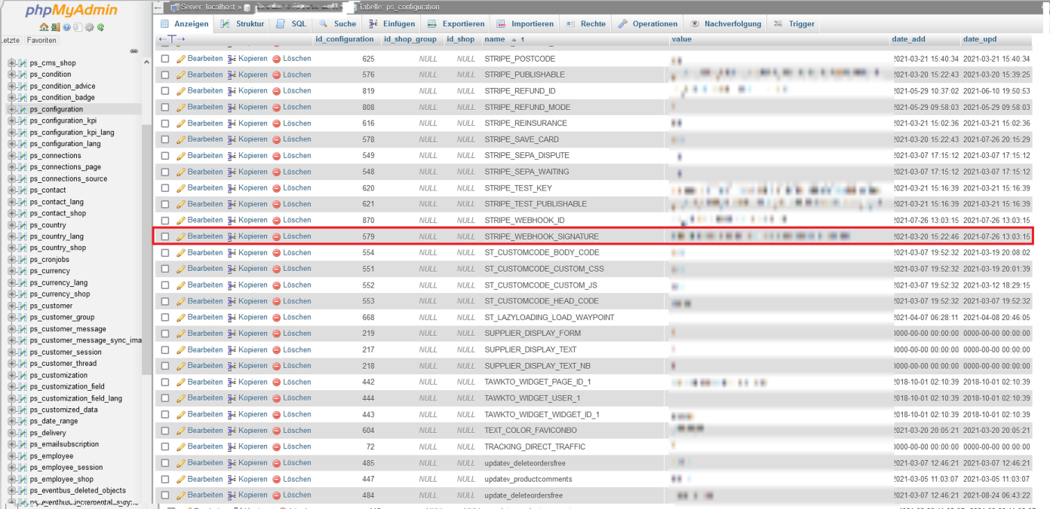This screenshot has width=1050, height=509.
Task: Click table icon beside ps_customer in tree
Action: pos(22,306)
